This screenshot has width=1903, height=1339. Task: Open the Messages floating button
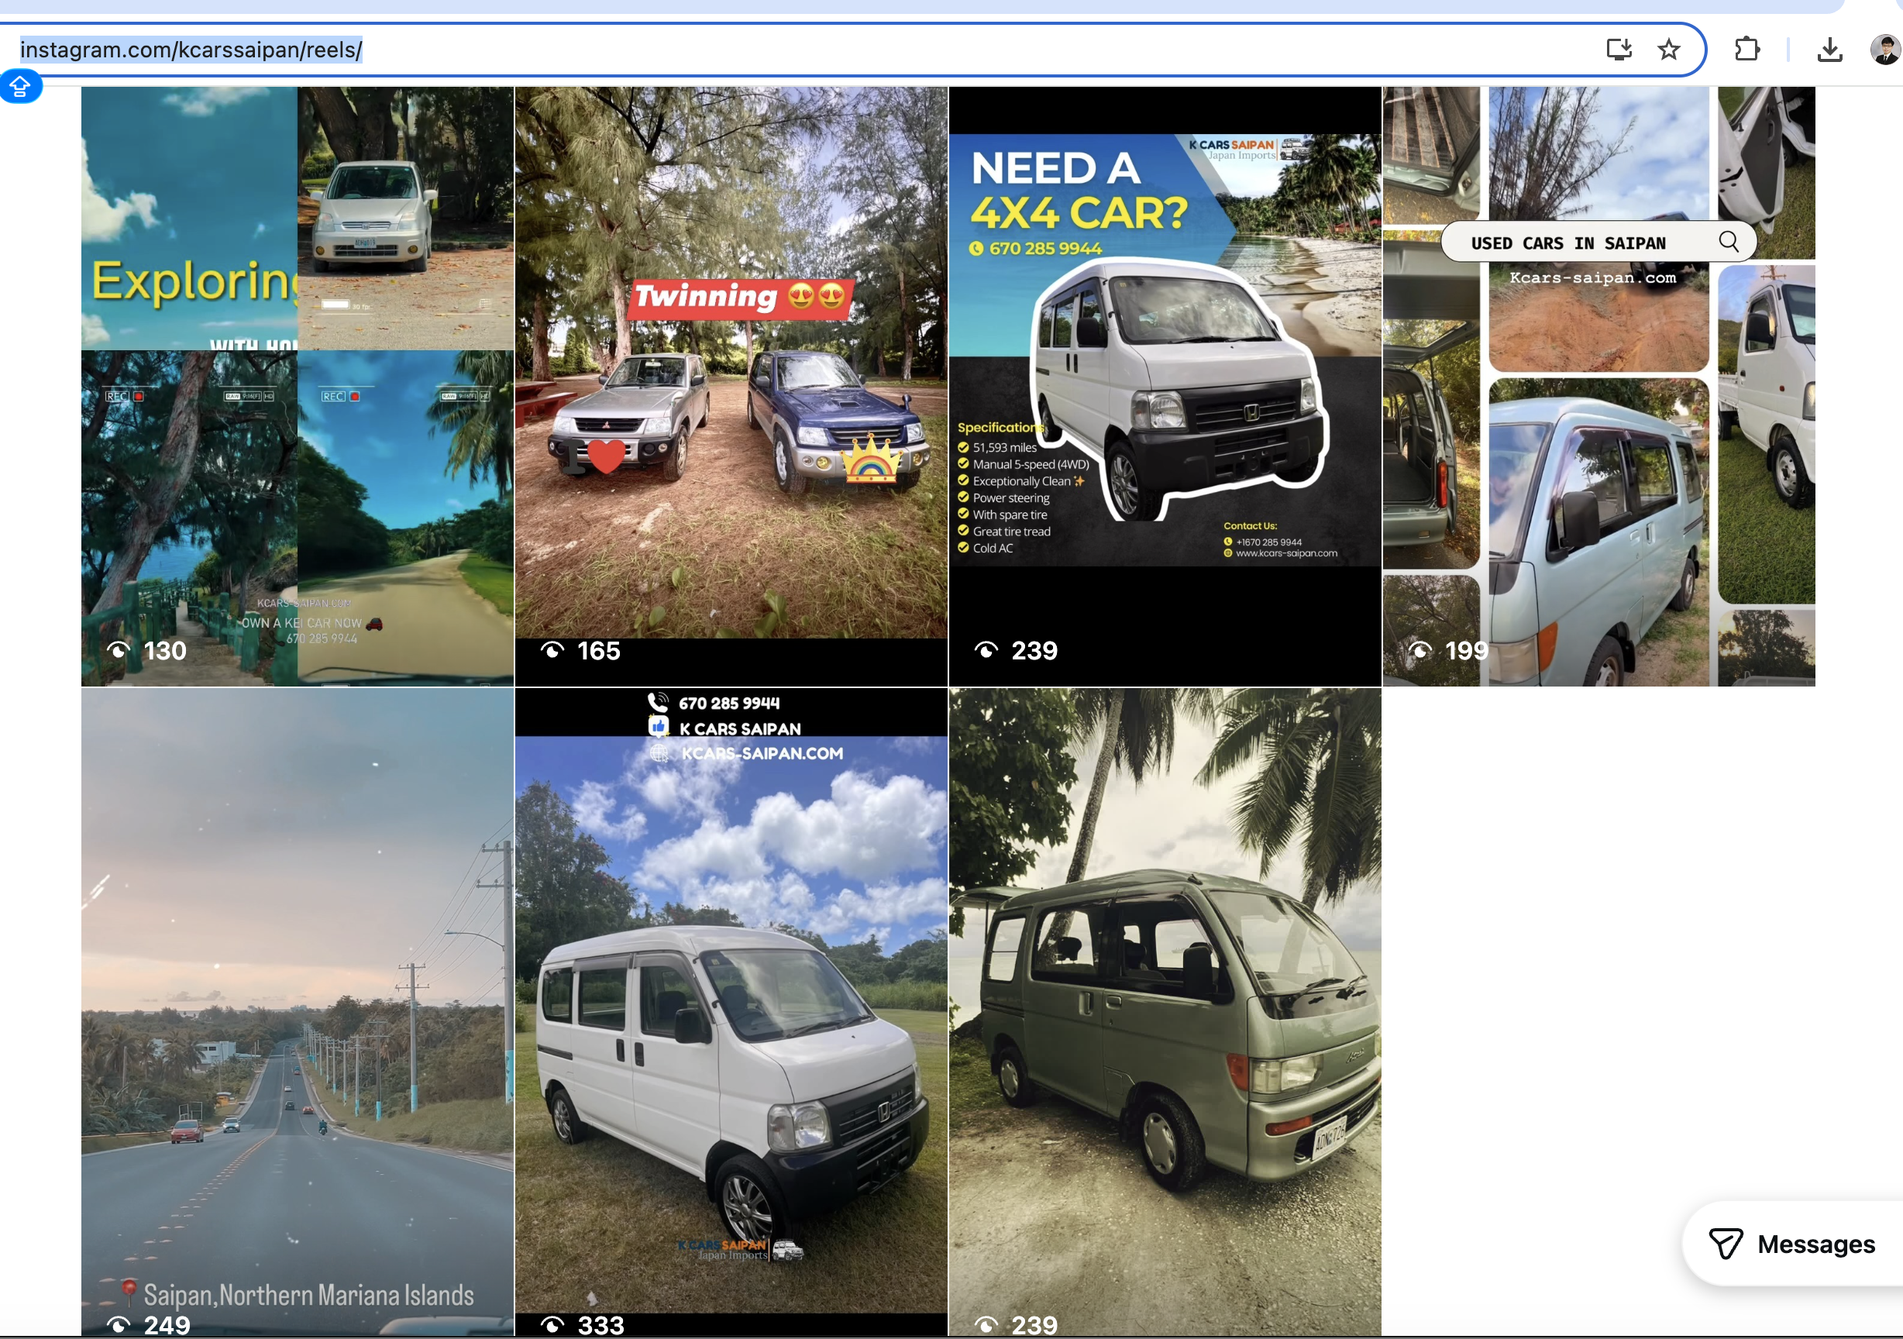click(1795, 1244)
